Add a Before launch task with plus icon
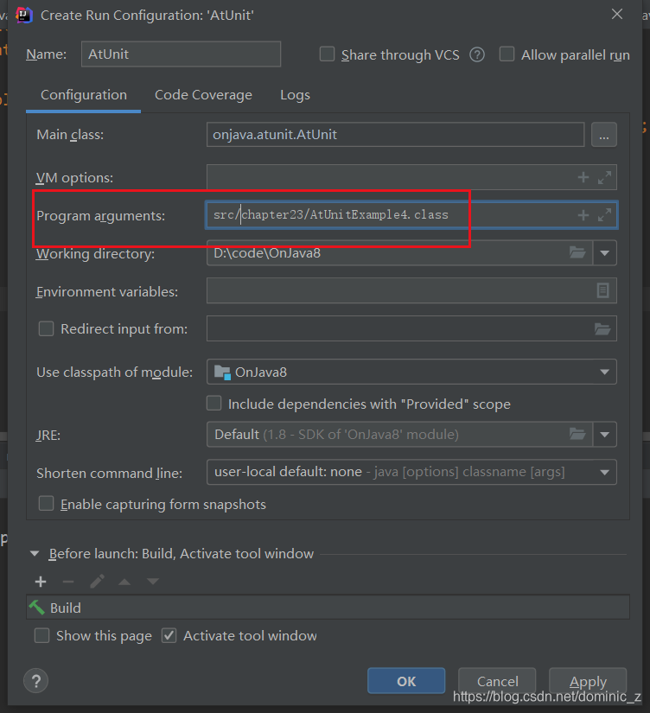Image resolution: width=650 pixels, height=713 pixels. 41,582
